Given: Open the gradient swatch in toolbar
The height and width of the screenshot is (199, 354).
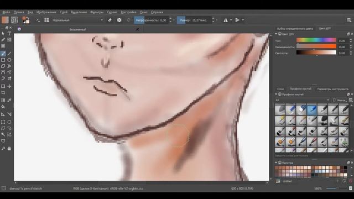Looking at the screenshot, I should 5,20.
